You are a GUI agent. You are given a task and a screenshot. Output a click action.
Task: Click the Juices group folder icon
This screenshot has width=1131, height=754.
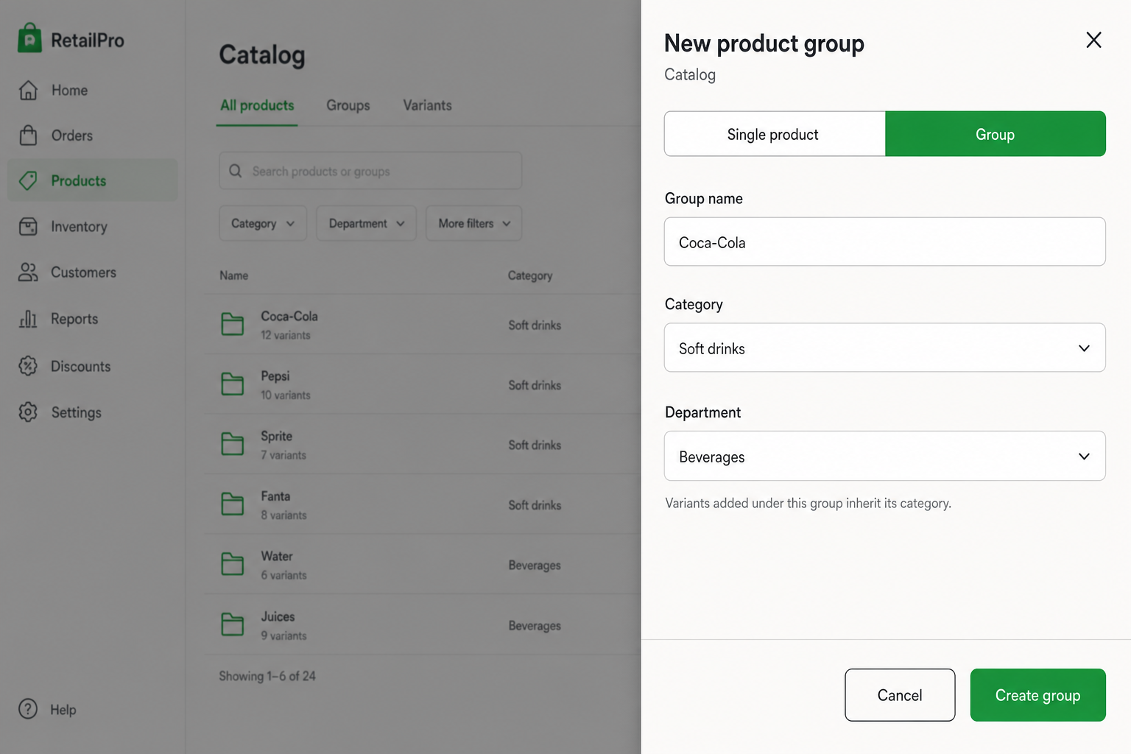233,624
